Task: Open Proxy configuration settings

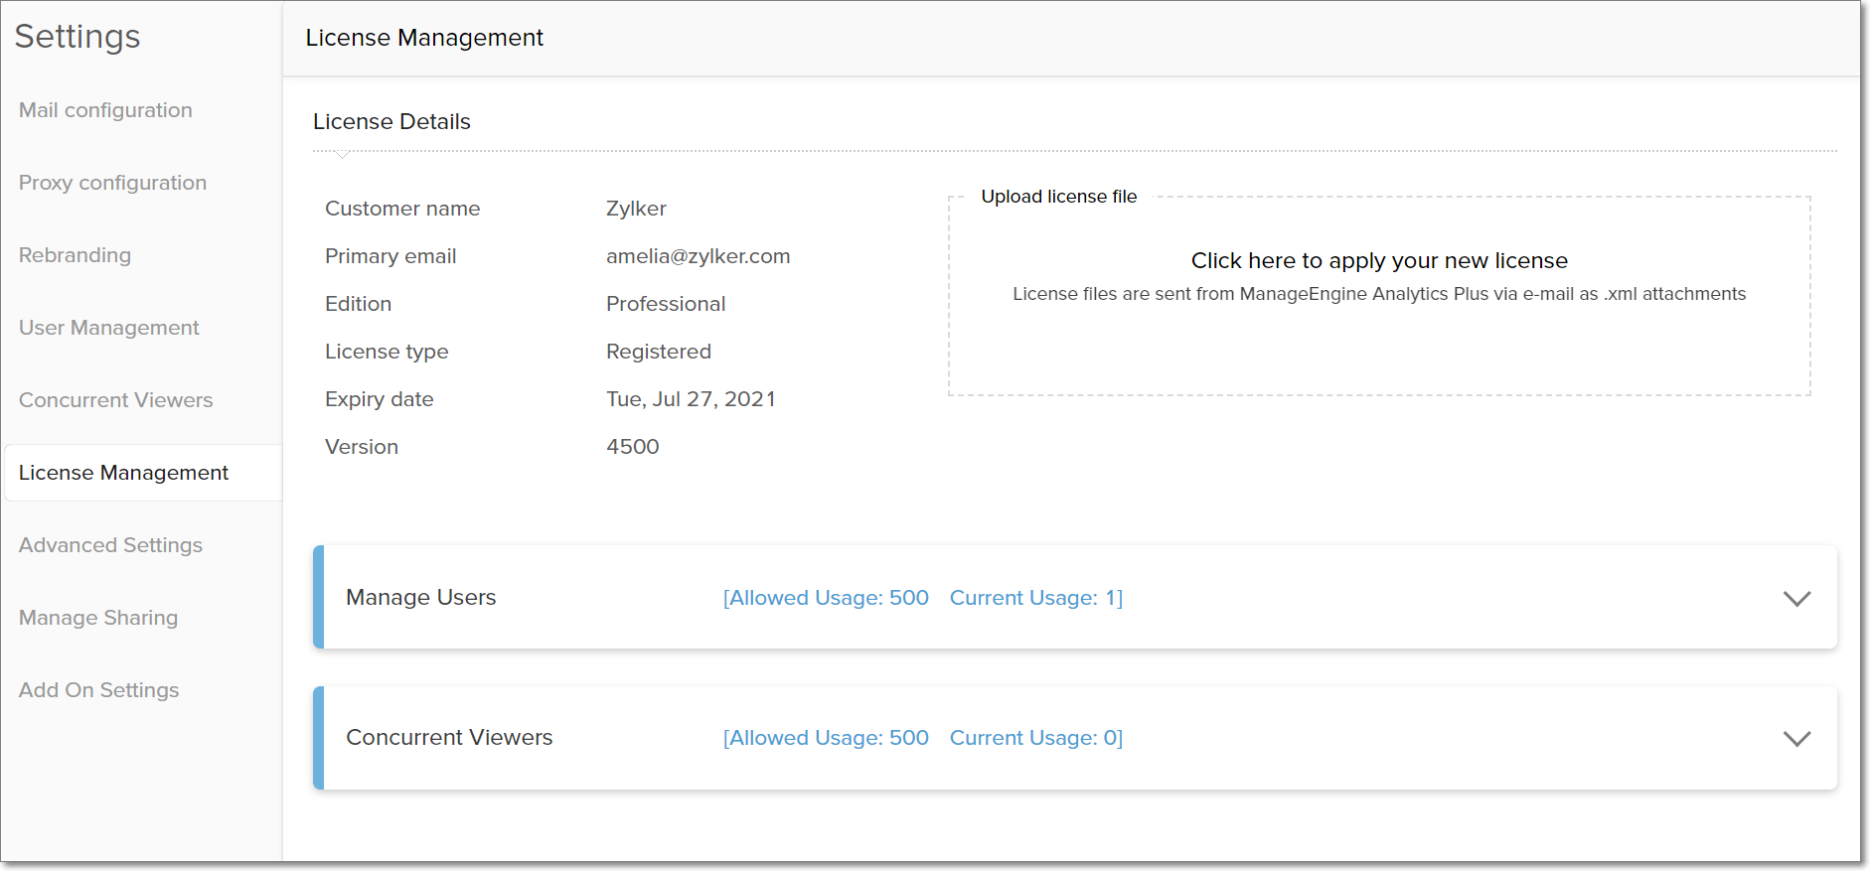Action: [112, 183]
